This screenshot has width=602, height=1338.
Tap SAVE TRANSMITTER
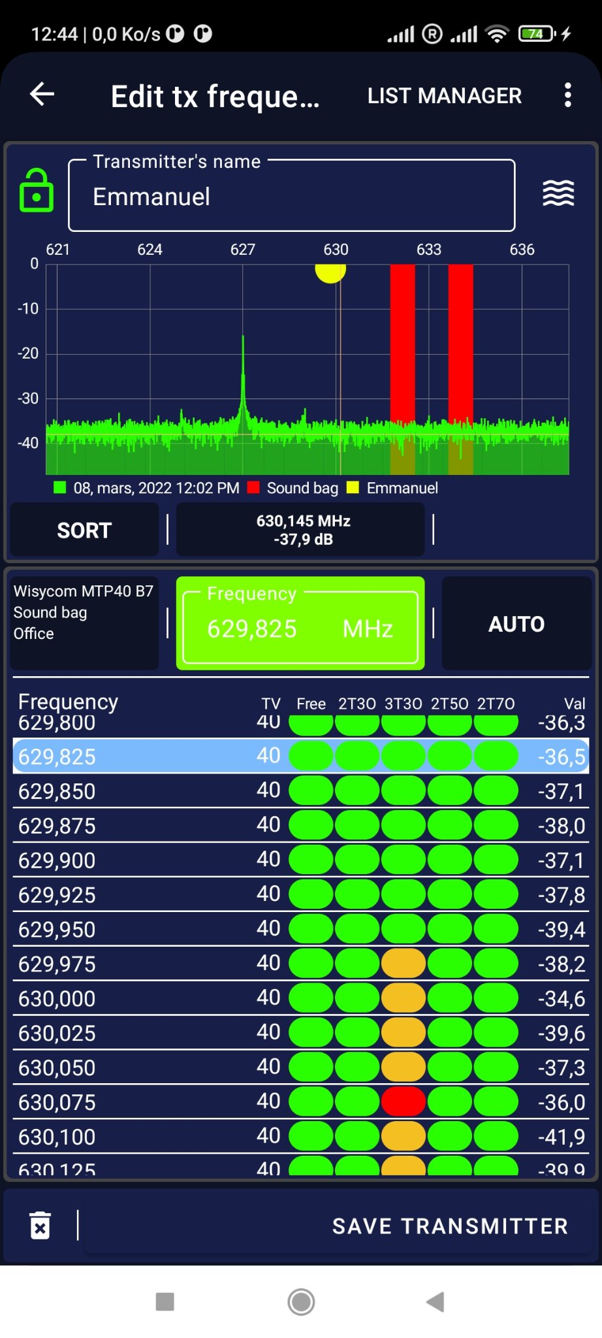pyautogui.click(x=450, y=1226)
